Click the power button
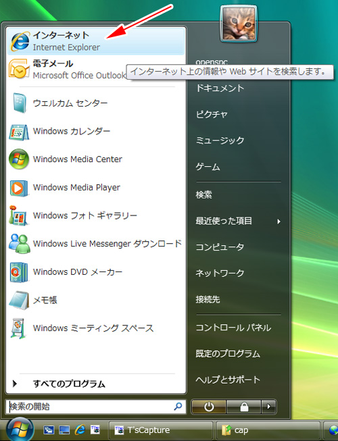338x441 pixels. pyautogui.click(x=208, y=407)
